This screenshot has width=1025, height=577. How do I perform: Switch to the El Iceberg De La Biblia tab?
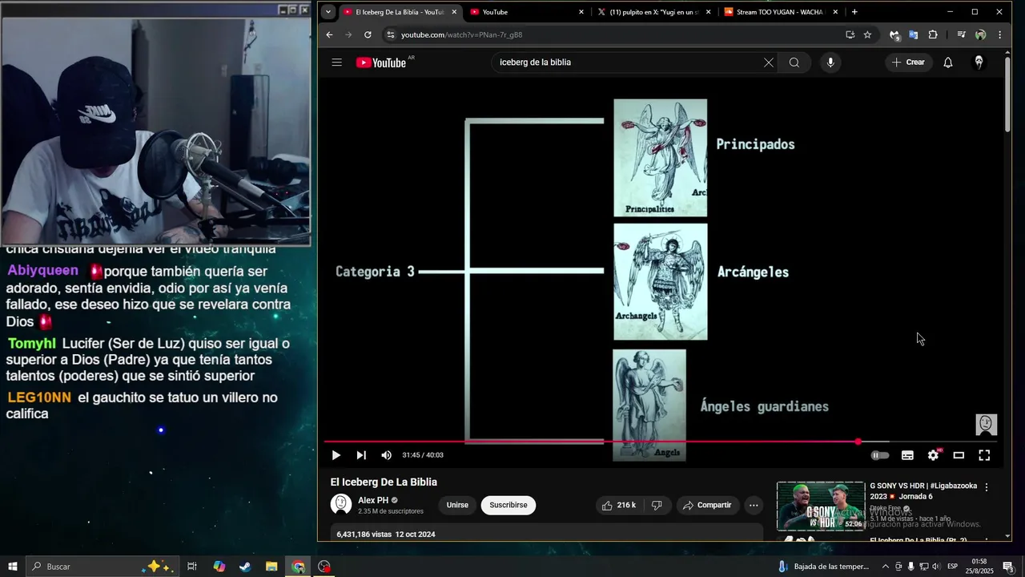[x=400, y=12]
